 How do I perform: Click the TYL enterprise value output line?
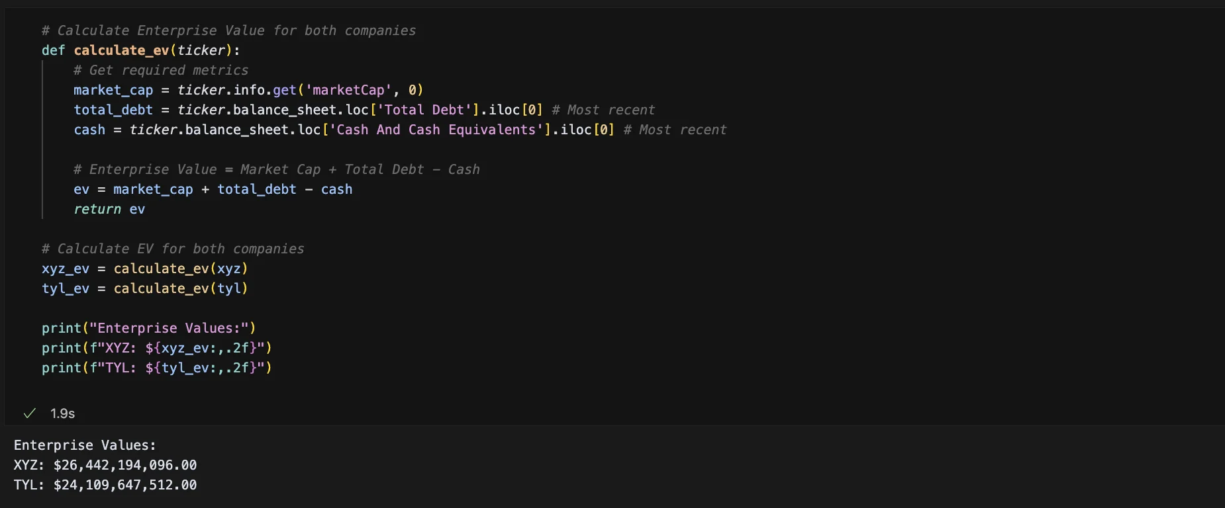click(105, 485)
